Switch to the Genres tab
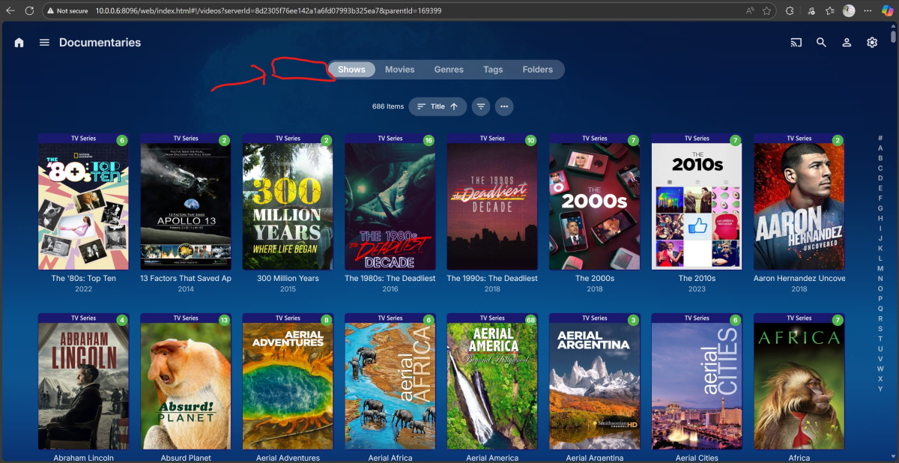 tap(449, 70)
